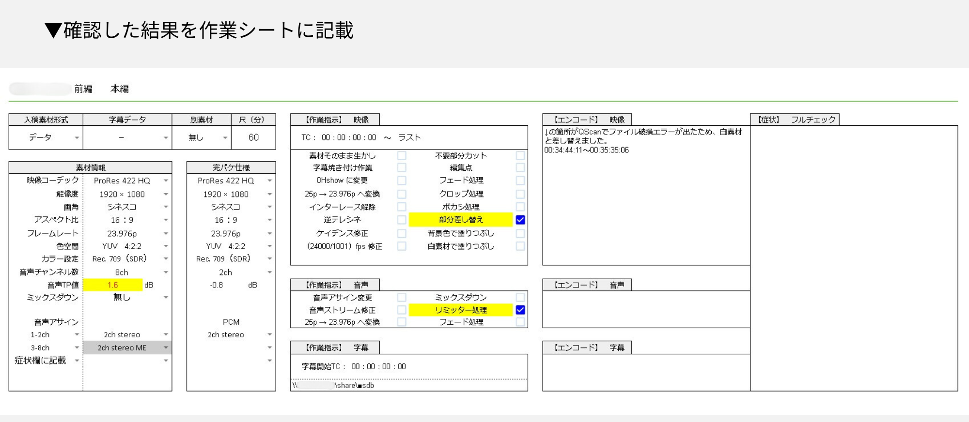Check the フェード処理 video checkbox
This screenshot has width=969, height=422.
point(520,180)
